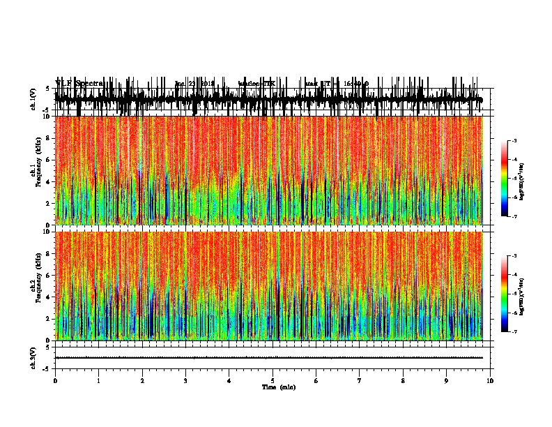The height and width of the screenshot is (427, 552).
Task: Click the 2 kHz tick of ch.2 spectrogram
Action: (48, 319)
